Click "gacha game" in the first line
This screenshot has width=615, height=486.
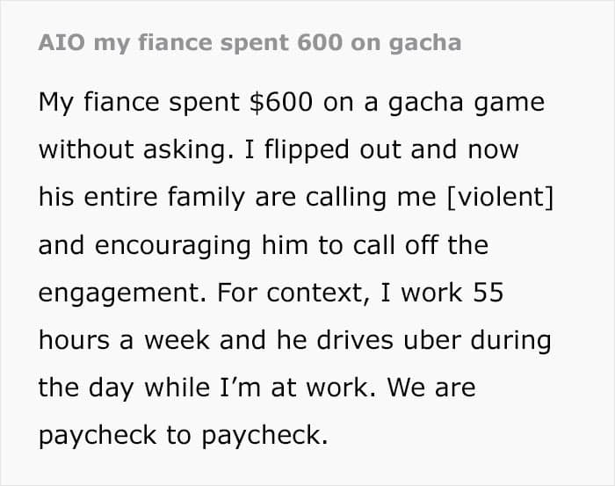tap(467, 103)
